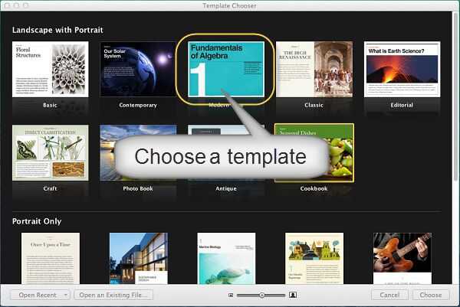Screen dimensions: 460x307
Task: Click the Cookbook template label
Action: [314, 188]
